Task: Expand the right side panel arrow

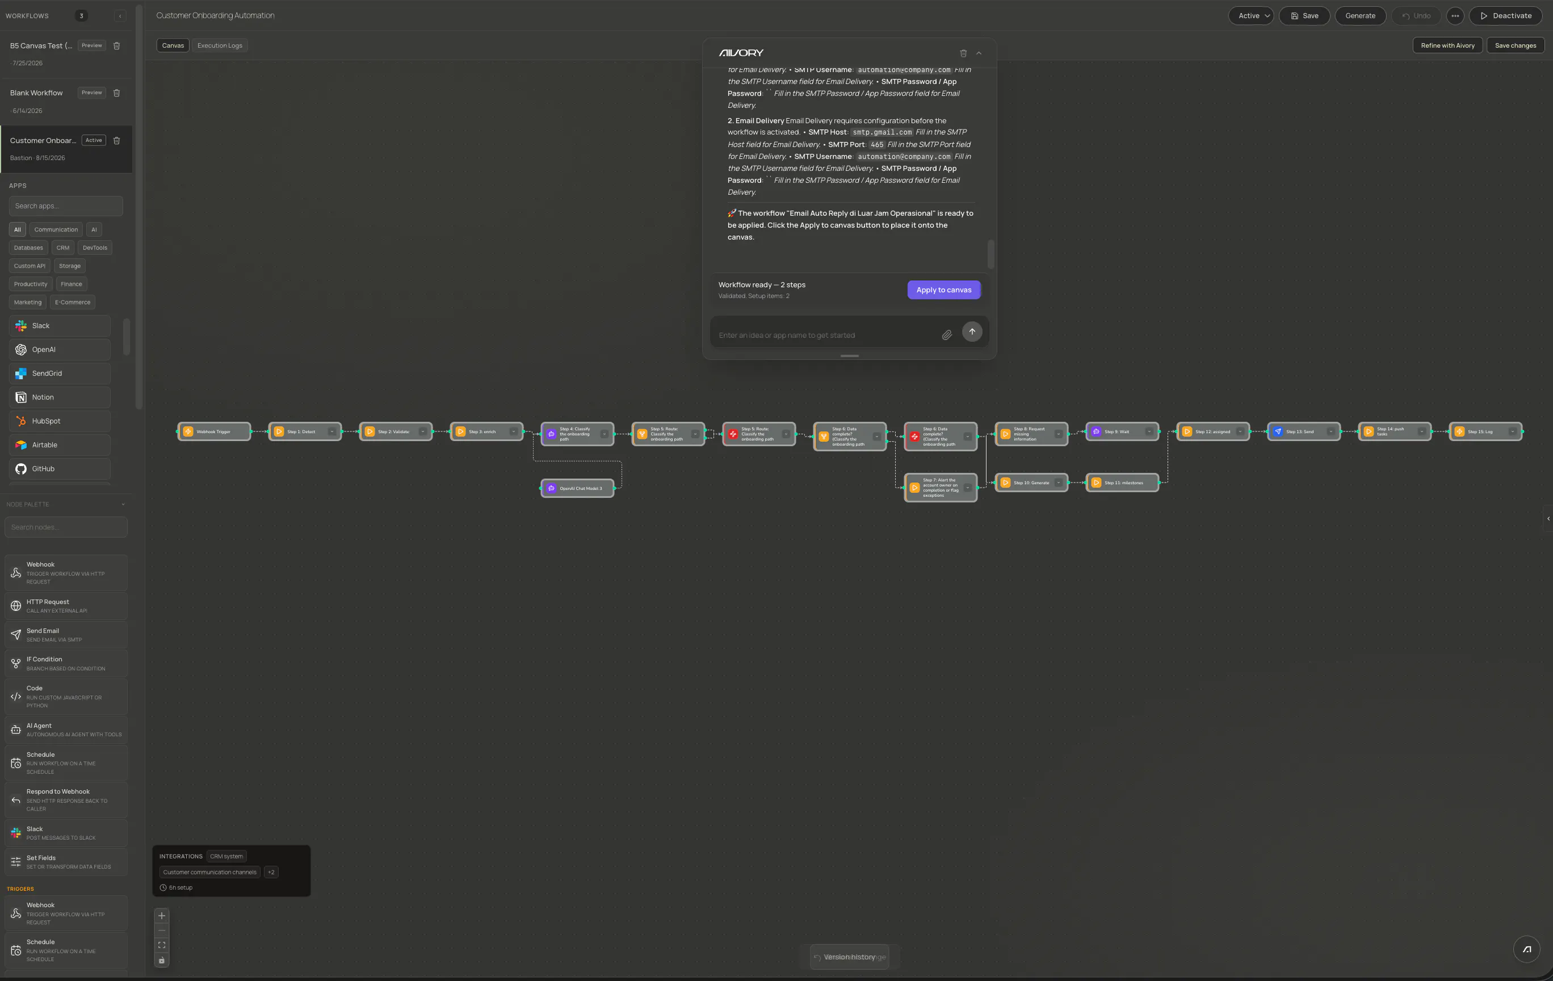Action: [x=1548, y=518]
